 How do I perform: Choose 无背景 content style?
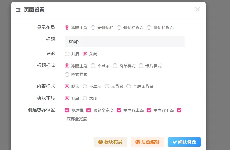pos(107,86)
